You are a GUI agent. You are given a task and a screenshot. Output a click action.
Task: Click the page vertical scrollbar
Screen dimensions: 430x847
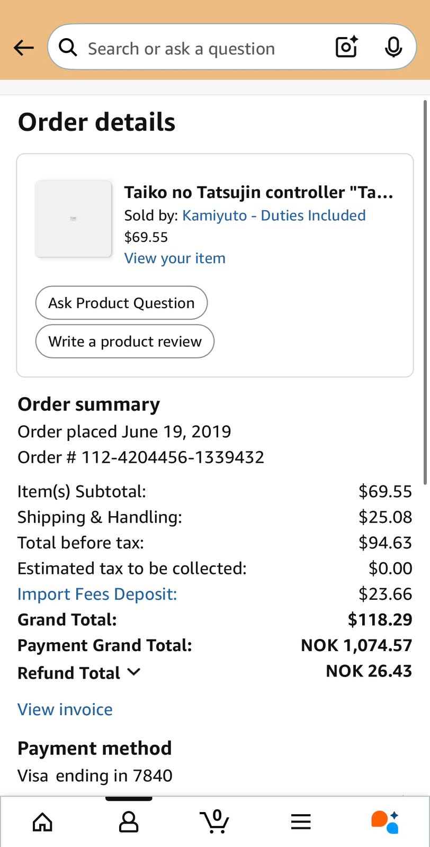pos(425,291)
